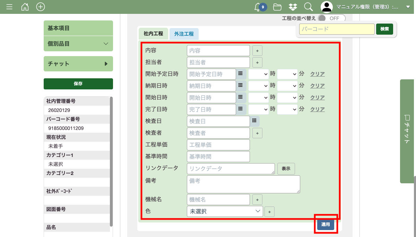This screenshot has width=416, height=237.
Task: Open hour dropdown for 納期日時
Action: (259, 86)
